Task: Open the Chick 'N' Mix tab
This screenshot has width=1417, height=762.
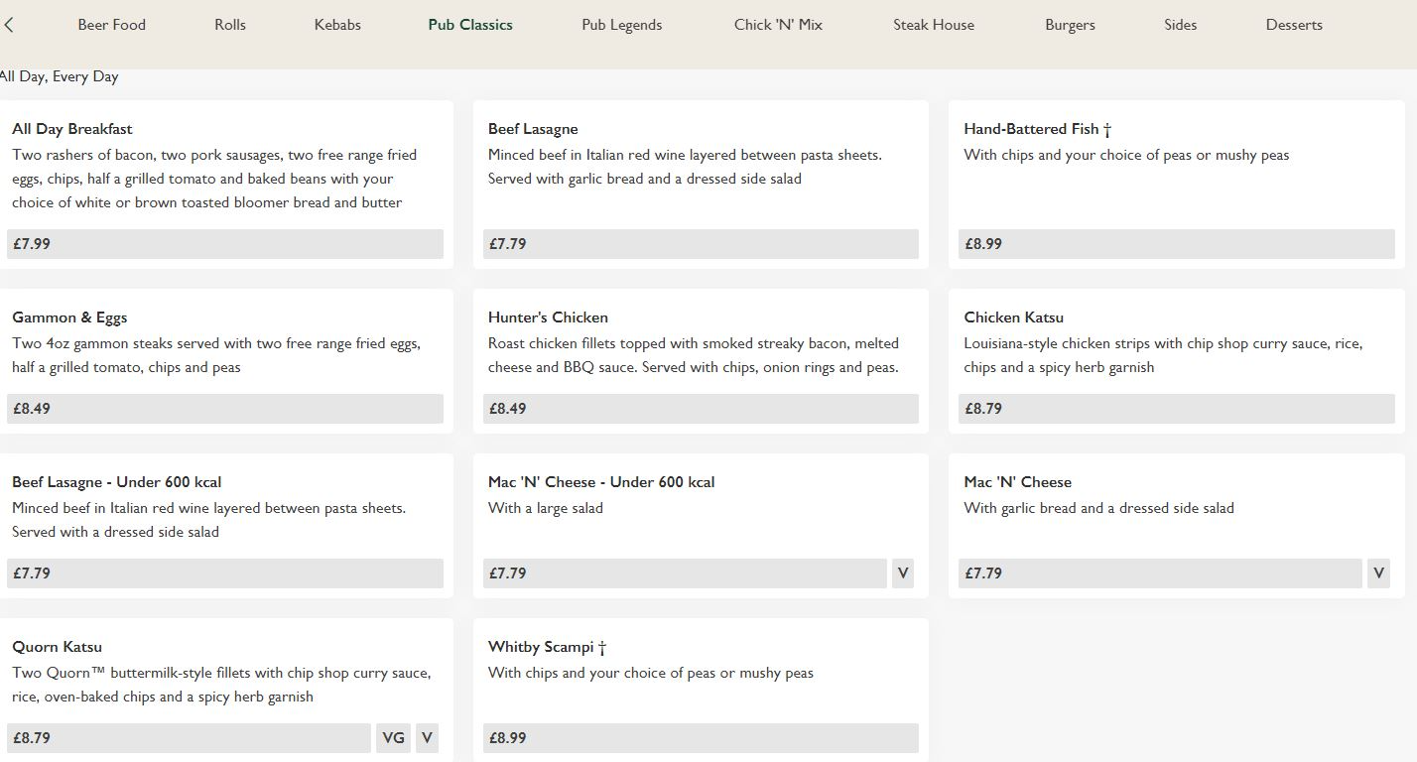Action: 778,25
